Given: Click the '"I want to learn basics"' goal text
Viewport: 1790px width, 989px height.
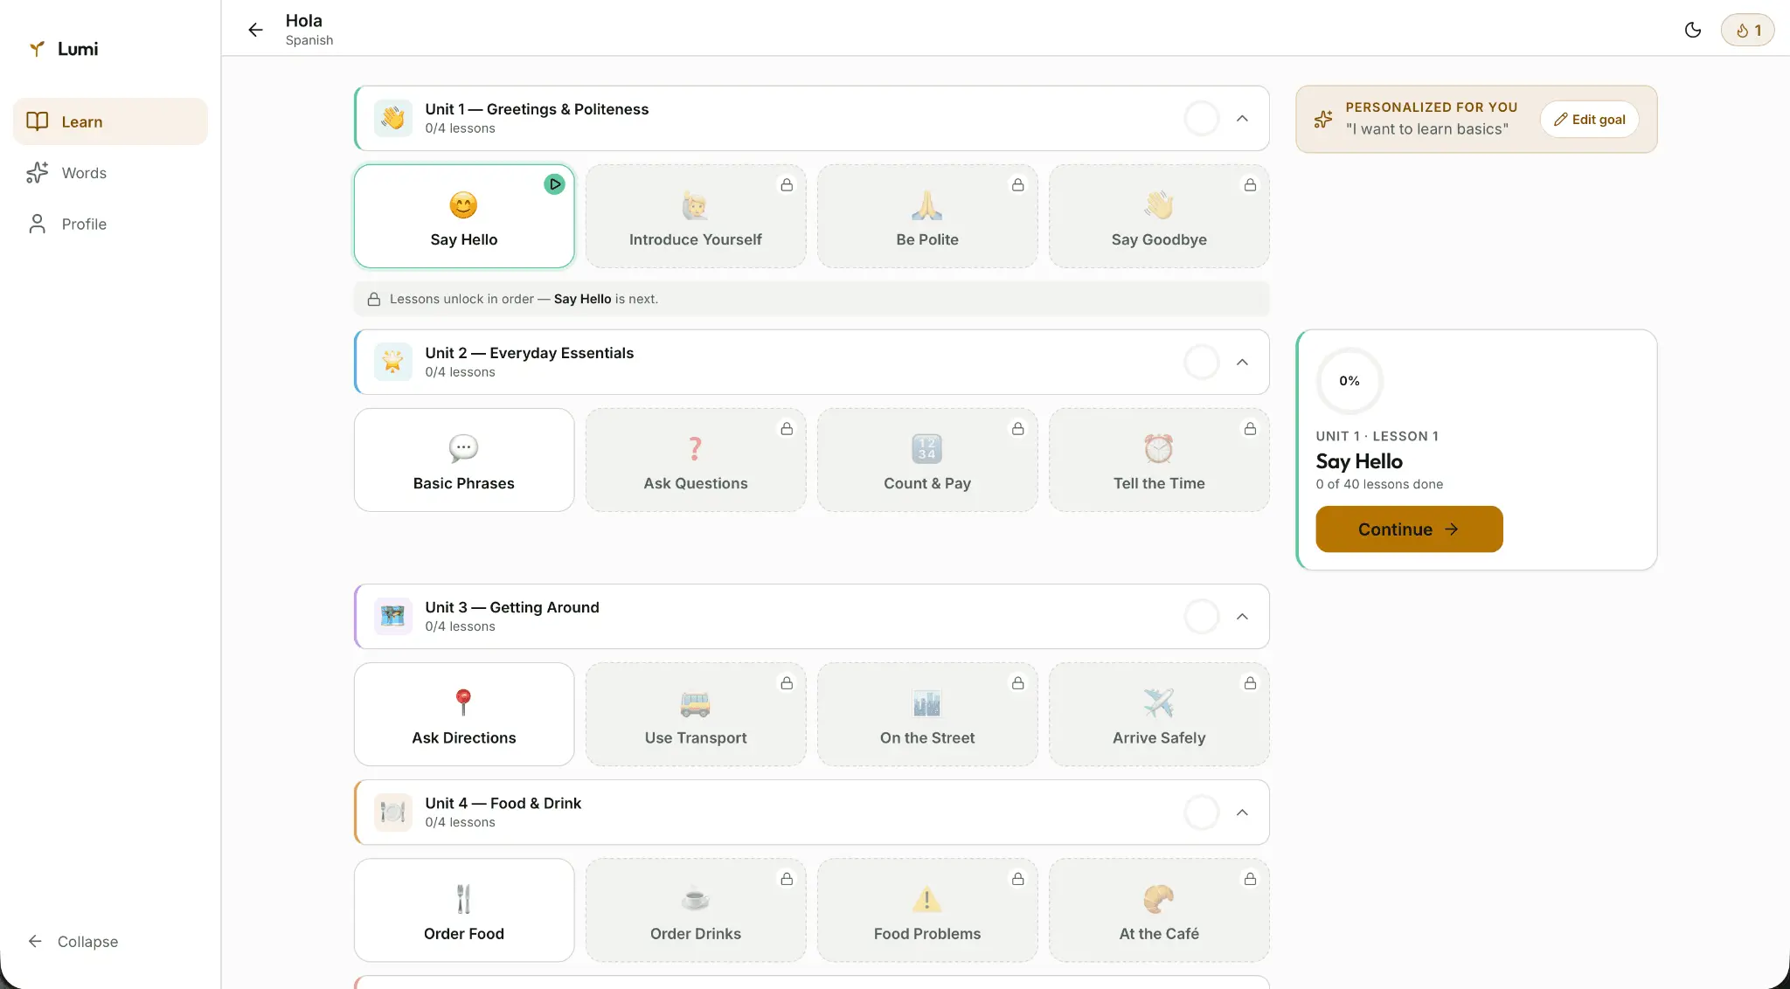Looking at the screenshot, I should click(1427, 129).
